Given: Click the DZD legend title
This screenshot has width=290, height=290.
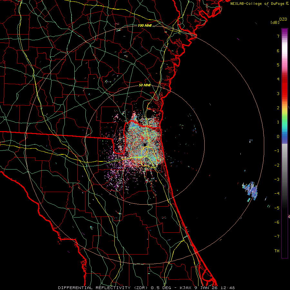Looking at the screenshot, I should click(283, 19).
